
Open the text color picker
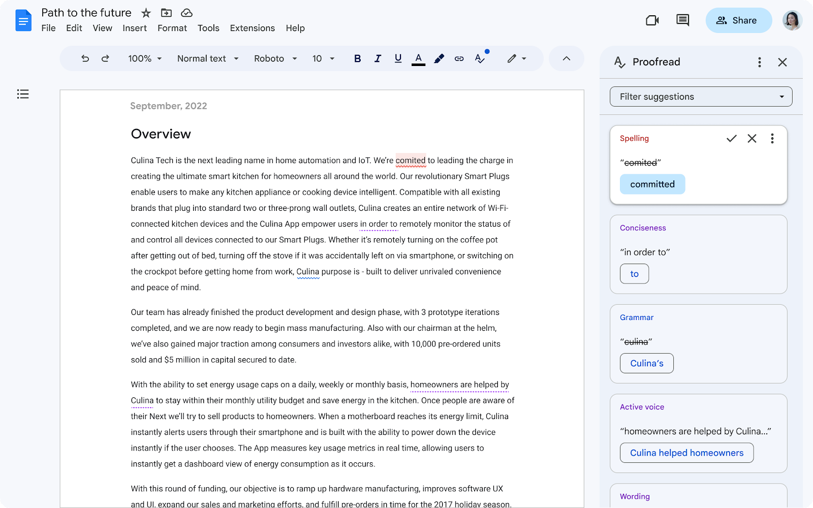tap(418, 58)
